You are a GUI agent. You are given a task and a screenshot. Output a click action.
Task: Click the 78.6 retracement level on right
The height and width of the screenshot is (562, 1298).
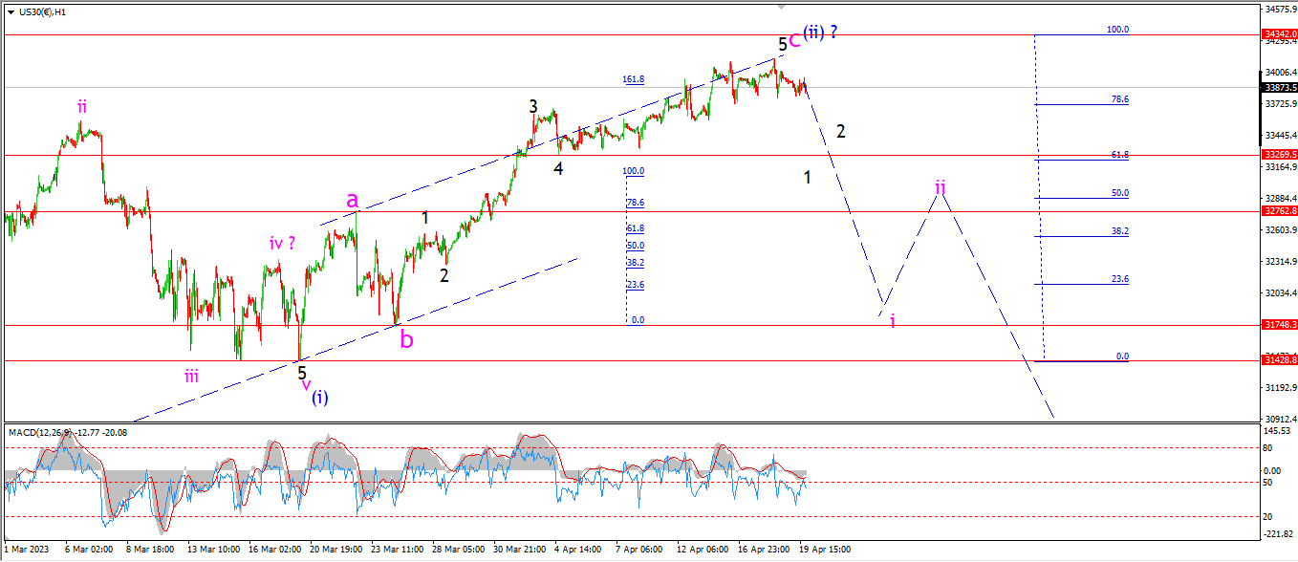click(x=1119, y=98)
